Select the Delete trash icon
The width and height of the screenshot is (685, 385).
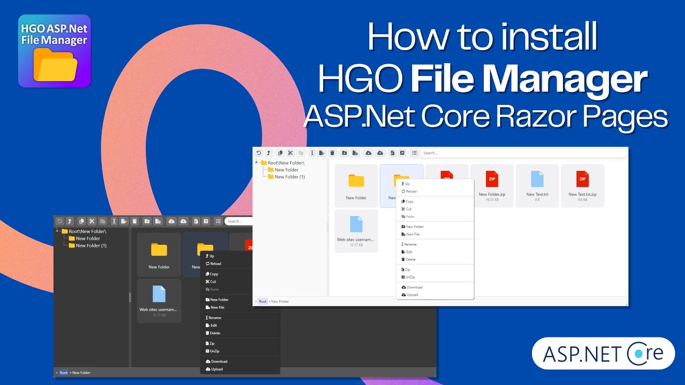tap(332, 152)
